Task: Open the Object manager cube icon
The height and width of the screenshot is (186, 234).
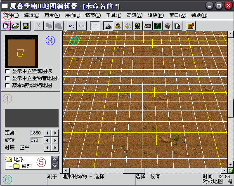Action: (x=168, y=26)
